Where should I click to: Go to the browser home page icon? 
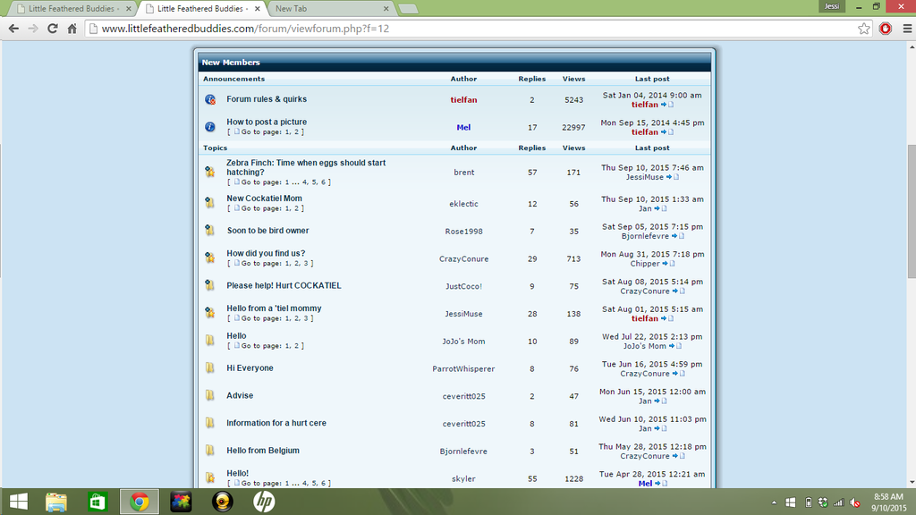72,29
